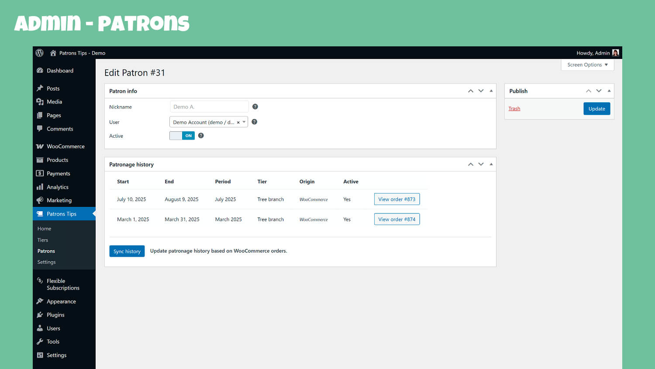The width and height of the screenshot is (655, 369).
Task: Click the Comments bubble icon
Action: point(40,129)
